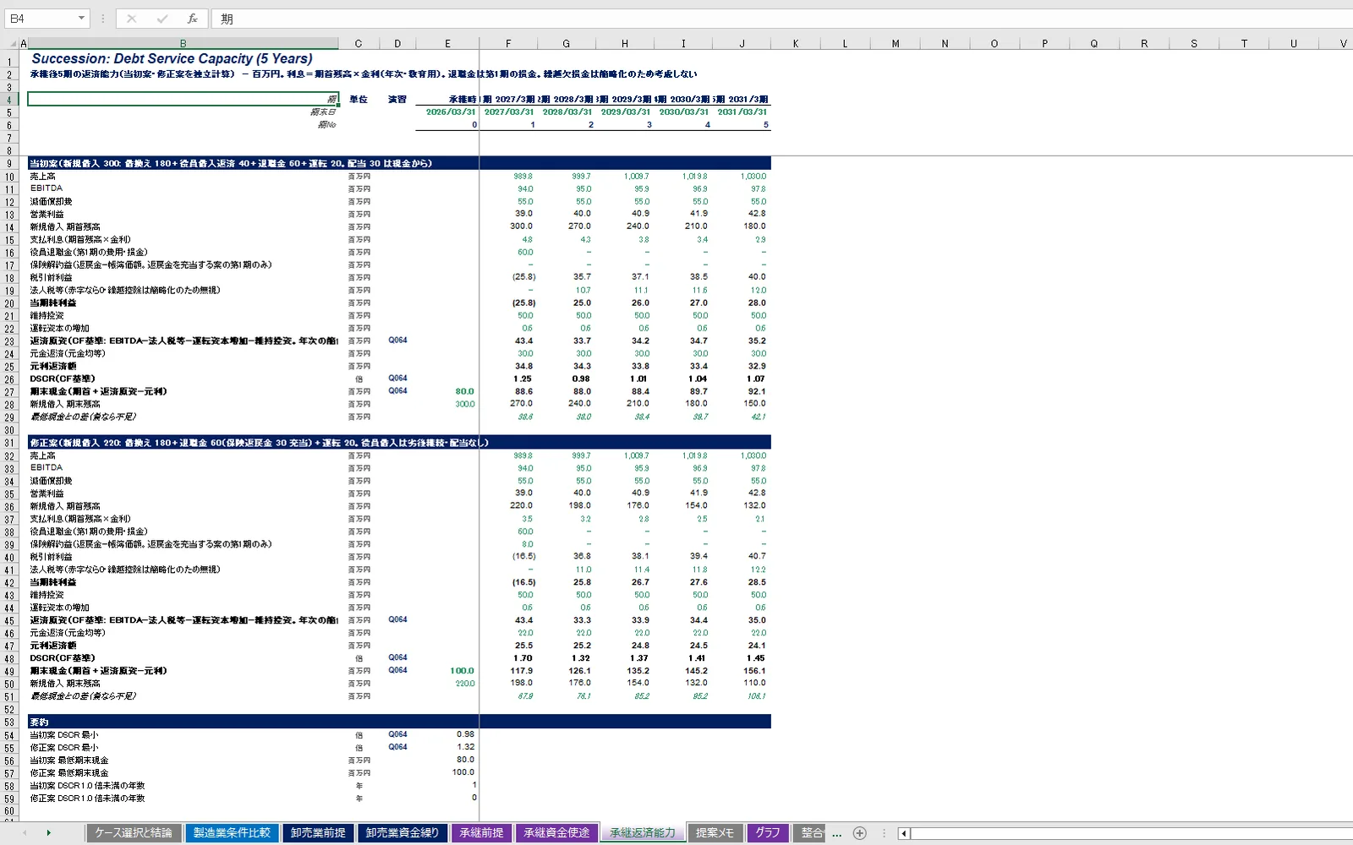This screenshot has width=1353, height=845.
Task: Select row 26 header
Action: 9,379
